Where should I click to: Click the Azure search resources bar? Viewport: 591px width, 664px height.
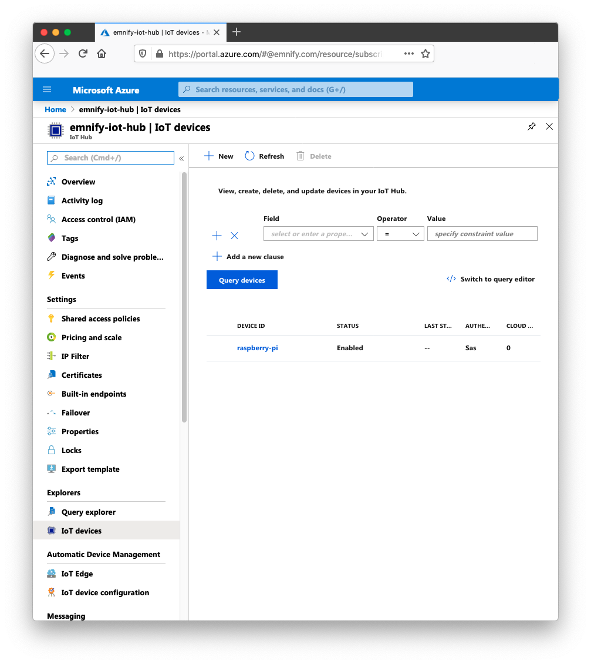[296, 89]
